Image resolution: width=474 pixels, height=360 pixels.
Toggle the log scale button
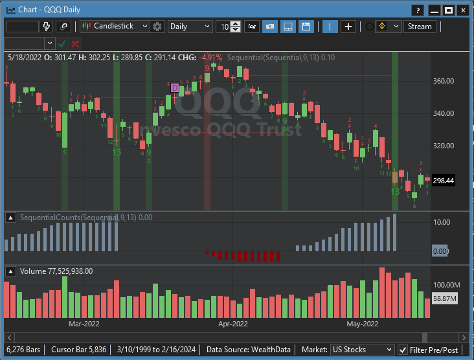[x=252, y=27]
